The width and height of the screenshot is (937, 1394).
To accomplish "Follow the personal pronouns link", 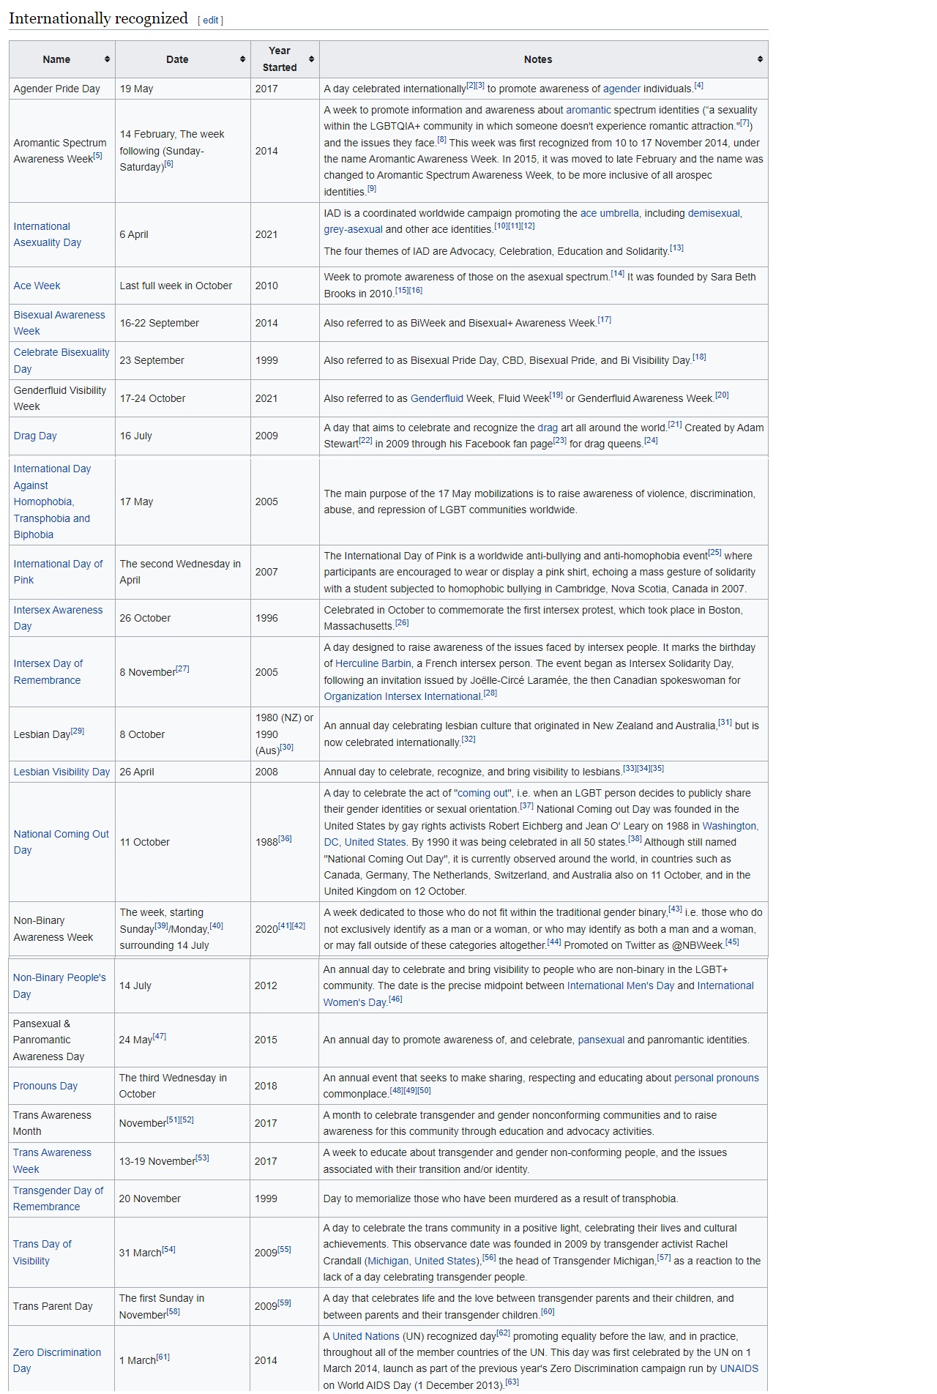I will click(716, 1078).
